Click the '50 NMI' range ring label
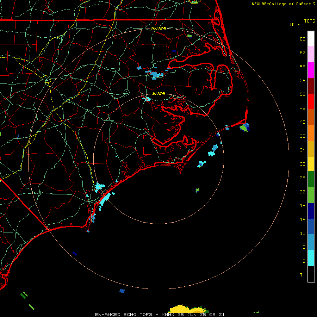Screen dimensions: 317x317 (x=158, y=93)
